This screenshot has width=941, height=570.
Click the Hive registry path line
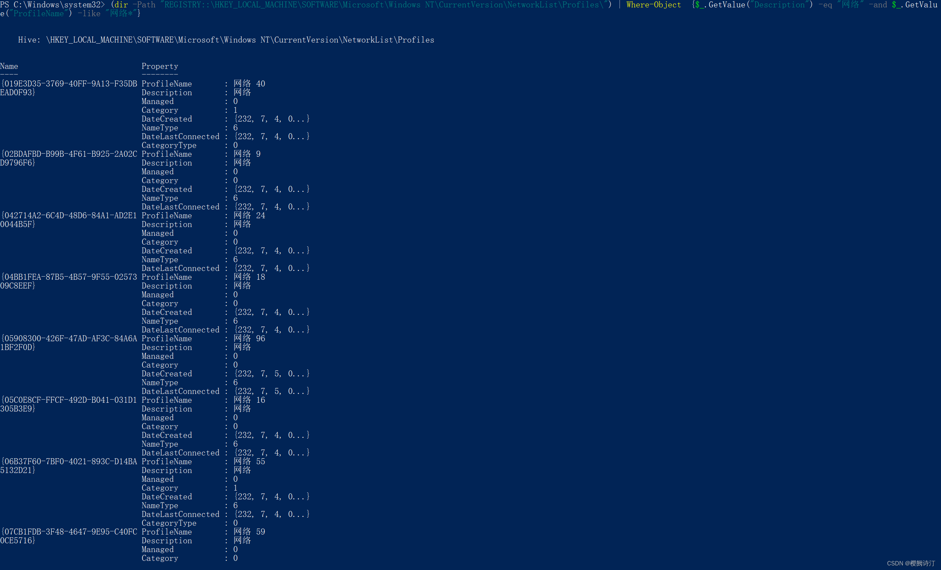pyautogui.click(x=226, y=40)
